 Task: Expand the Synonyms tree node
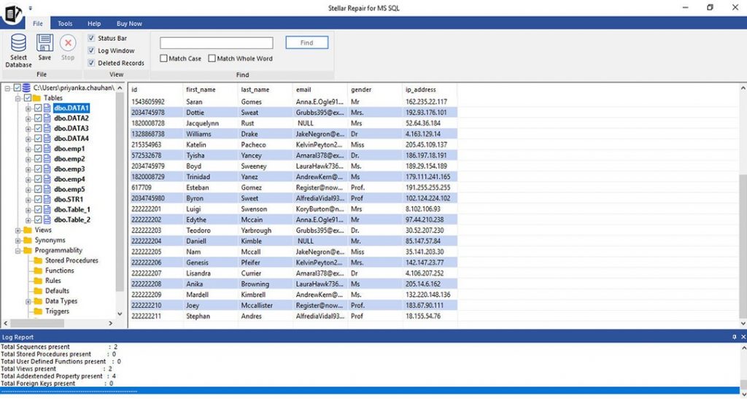18,240
